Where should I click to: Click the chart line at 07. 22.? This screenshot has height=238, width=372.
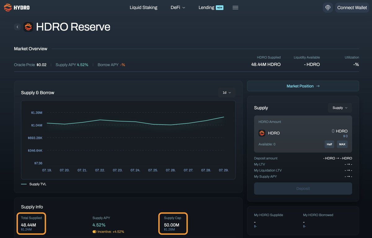tap(100, 120)
